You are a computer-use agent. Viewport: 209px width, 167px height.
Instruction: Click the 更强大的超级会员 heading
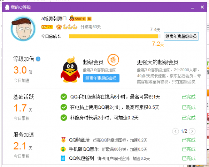tap(157, 62)
